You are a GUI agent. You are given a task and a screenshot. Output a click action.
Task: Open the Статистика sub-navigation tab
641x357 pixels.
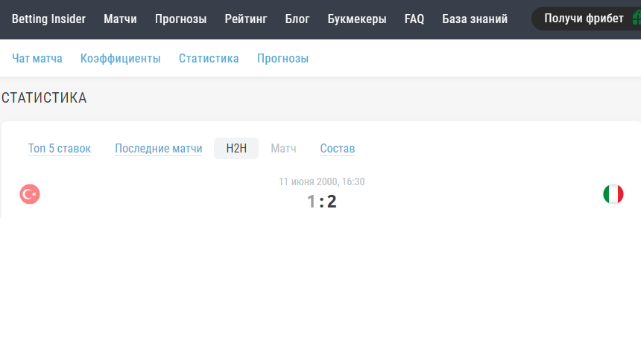(209, 58)
